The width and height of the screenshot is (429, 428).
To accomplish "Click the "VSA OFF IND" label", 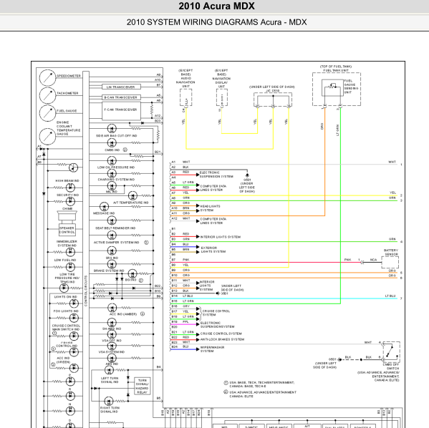I will [112, 341].
